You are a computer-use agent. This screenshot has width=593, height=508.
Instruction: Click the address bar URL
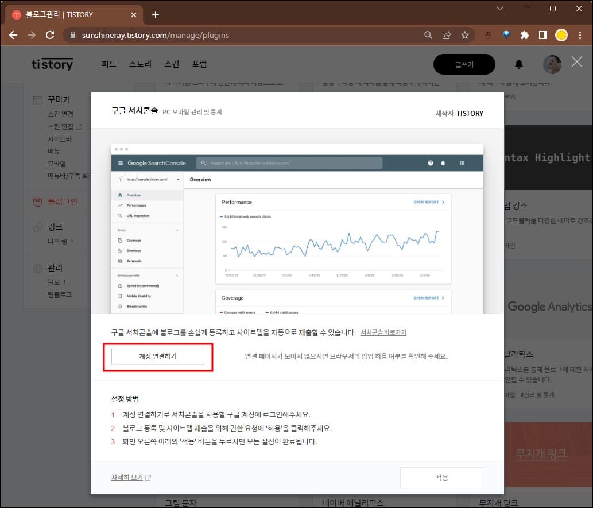point(155,35)
